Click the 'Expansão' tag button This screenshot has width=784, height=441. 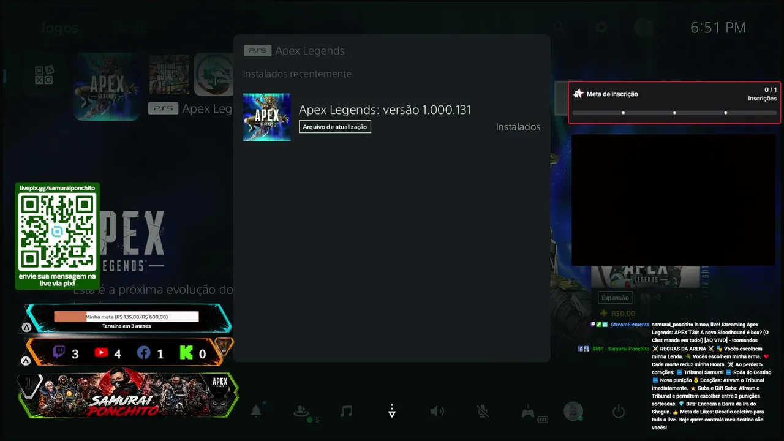pyautogui.click(x=615, y=298)
